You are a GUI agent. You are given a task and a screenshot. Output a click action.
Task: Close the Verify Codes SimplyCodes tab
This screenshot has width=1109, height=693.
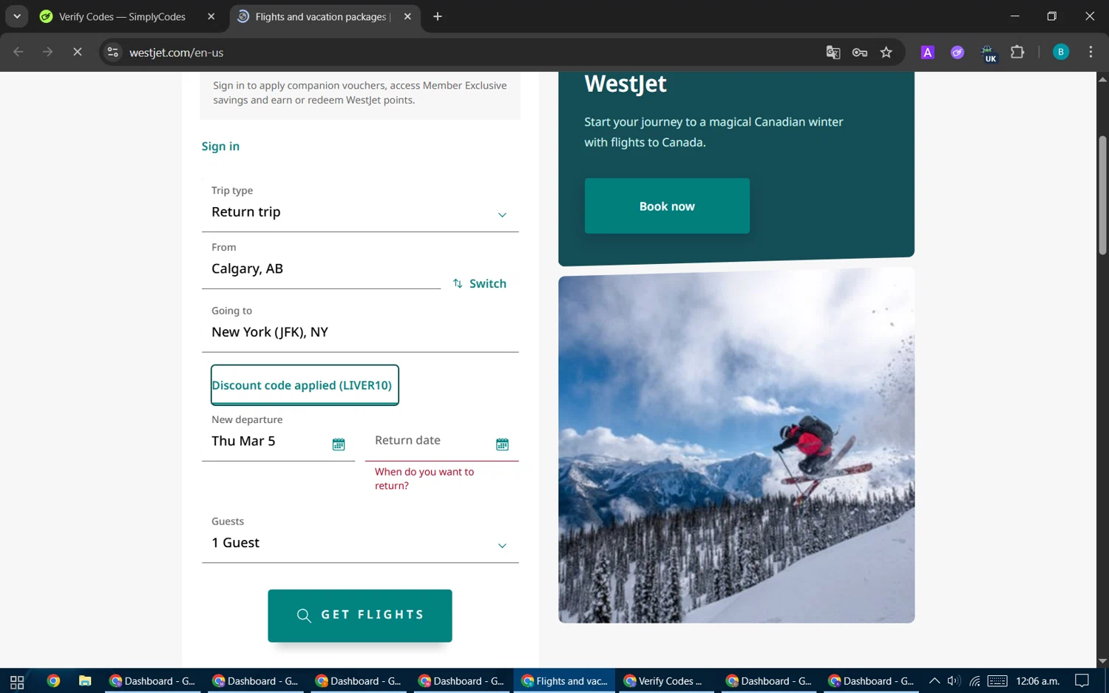211,16
